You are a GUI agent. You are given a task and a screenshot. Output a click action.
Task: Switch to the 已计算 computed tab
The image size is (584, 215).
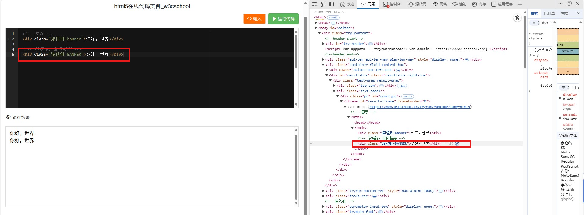550,13
